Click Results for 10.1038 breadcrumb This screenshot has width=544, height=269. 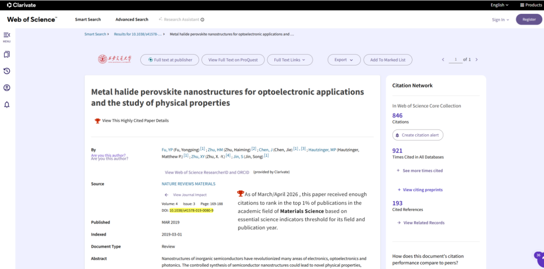pos(138,34)
